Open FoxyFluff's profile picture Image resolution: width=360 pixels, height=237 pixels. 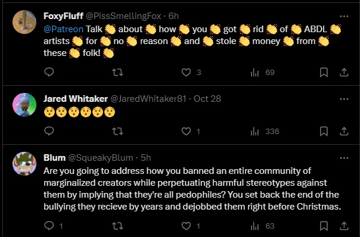tap(24, 22)
